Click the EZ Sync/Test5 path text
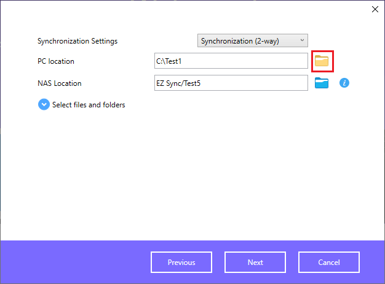385x284 pixels. (178, 83)
